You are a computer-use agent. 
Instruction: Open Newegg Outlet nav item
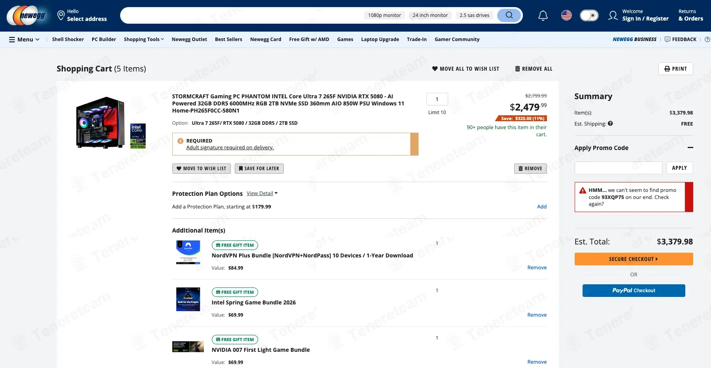[x=189, y=39]
